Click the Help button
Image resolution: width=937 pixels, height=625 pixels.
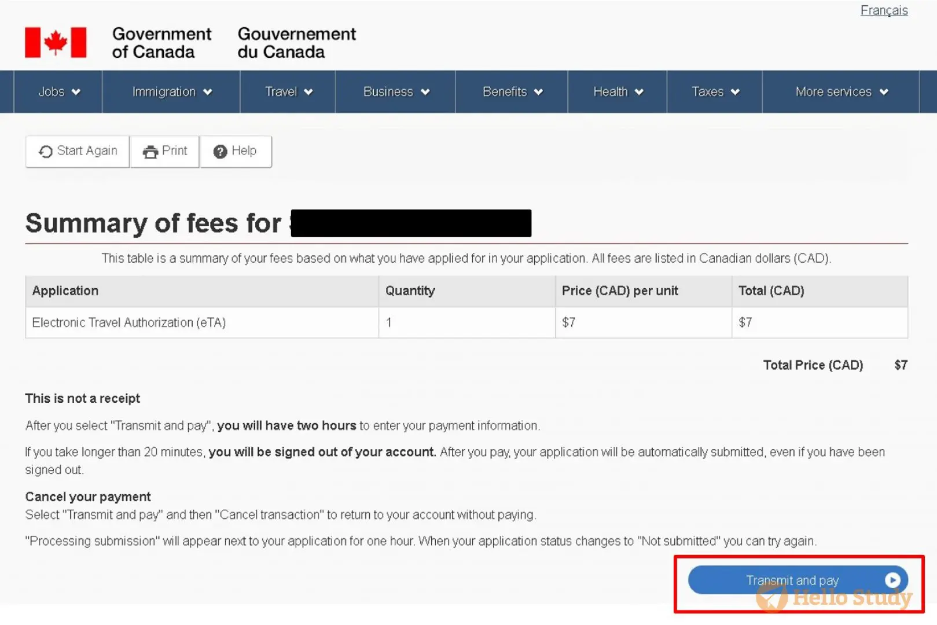(x=236, y=152)
